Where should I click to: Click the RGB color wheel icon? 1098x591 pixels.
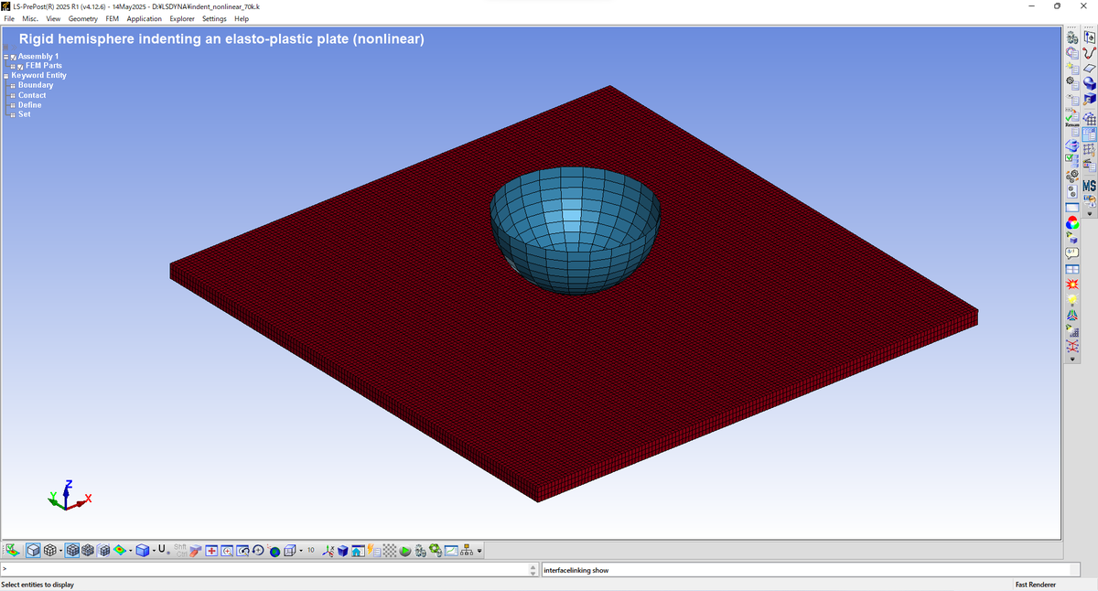[x=1072, y=222]
